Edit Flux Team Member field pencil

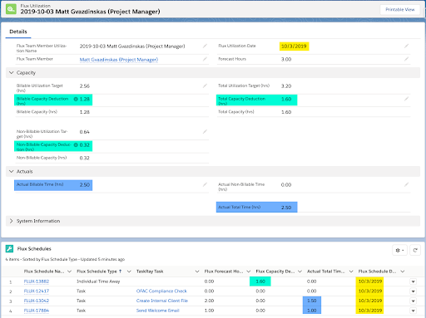pos(205,59)
